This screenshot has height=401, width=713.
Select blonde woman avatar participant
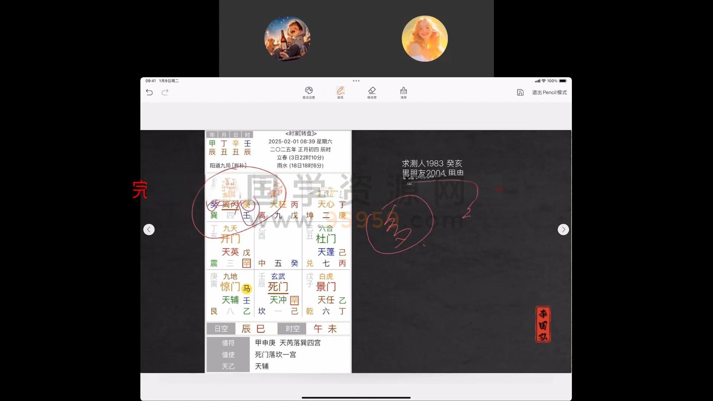pos(425,39)
